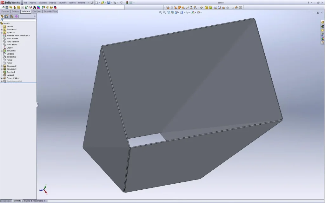Expand the Estrusione1 feature
Viewport: 325px width, 203px height.
pyautogui.click(x=2, y=51)
